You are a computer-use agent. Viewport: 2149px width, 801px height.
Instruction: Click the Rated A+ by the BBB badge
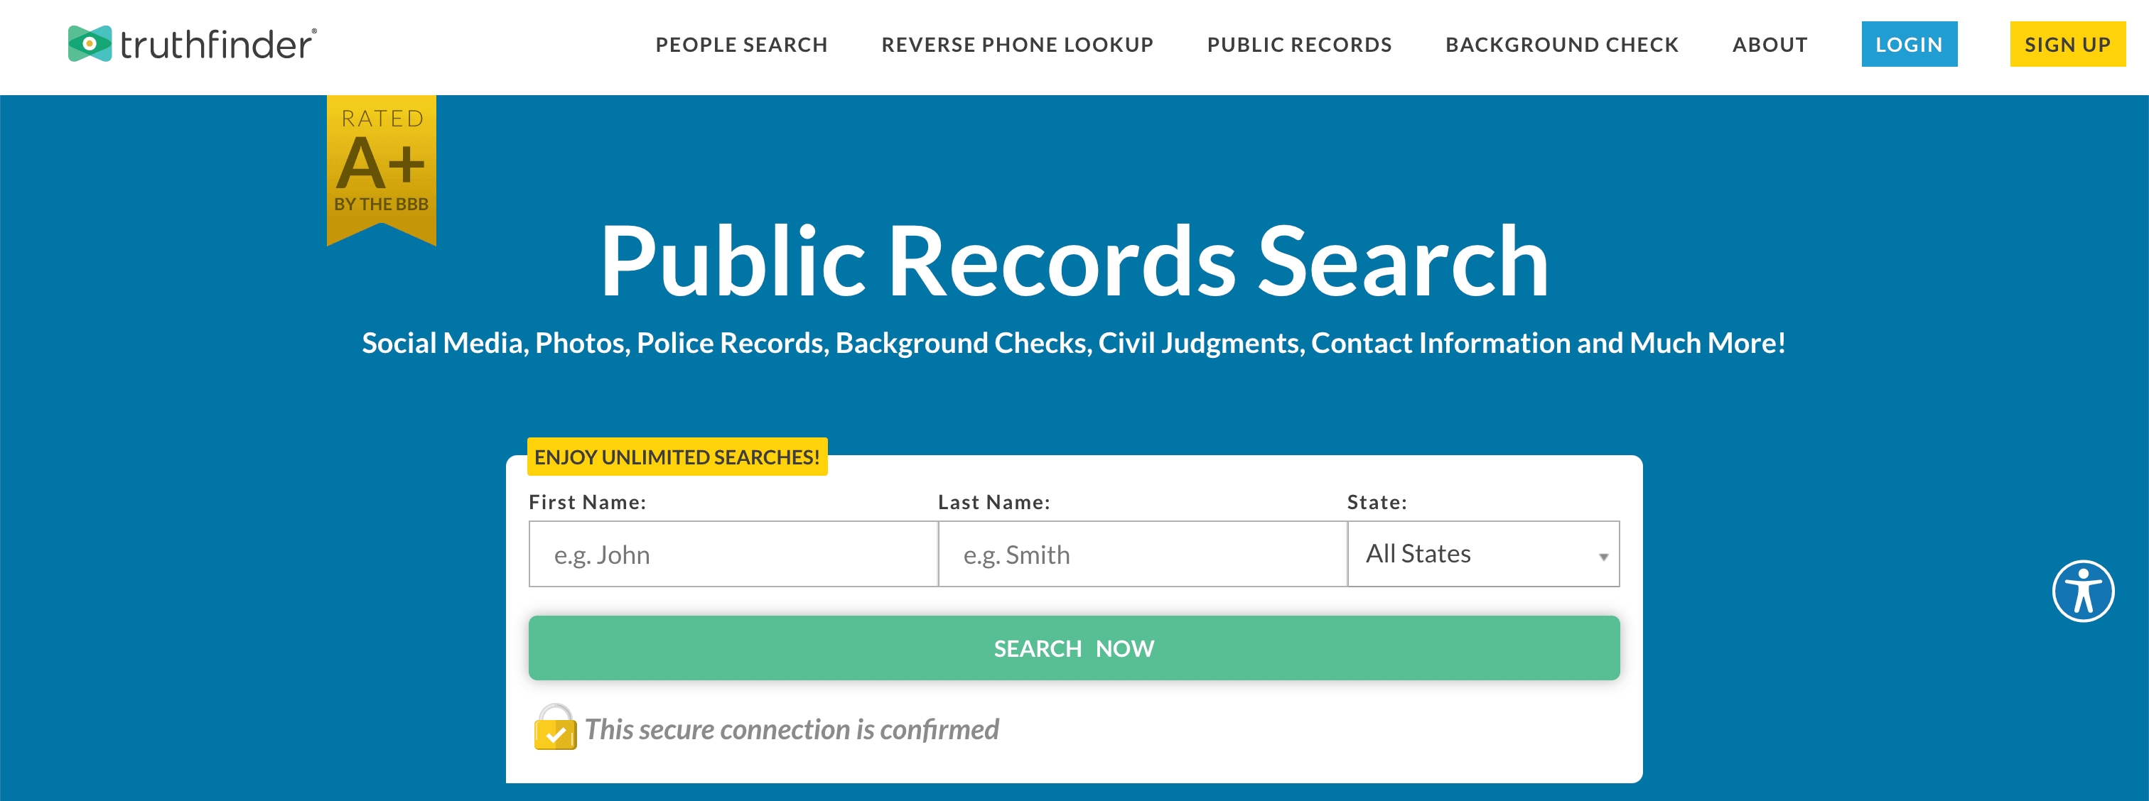click(381, 170)
